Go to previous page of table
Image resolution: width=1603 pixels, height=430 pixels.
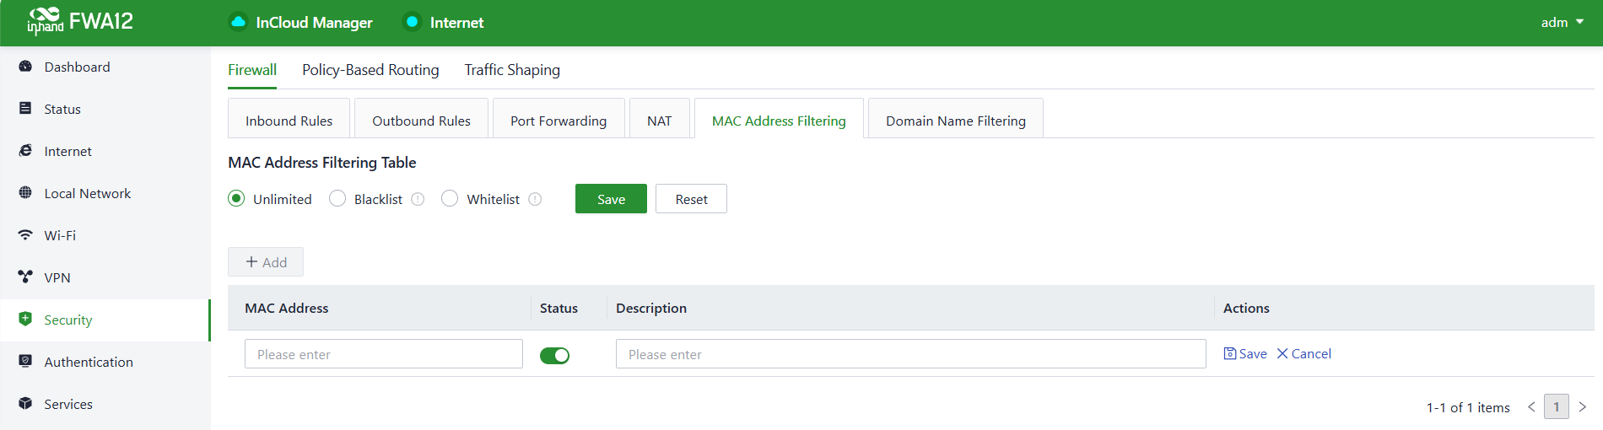[x=1531, y=407]
